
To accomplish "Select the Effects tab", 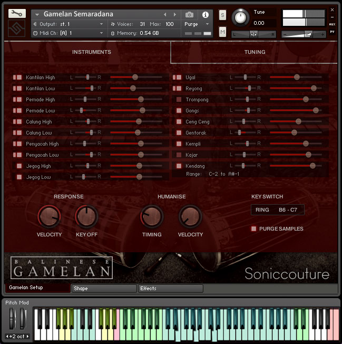I will [x=170, y=289].
